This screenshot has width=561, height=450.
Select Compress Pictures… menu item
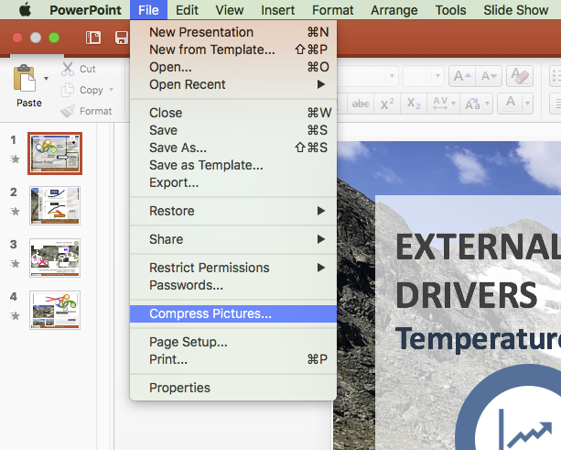pyautogui.click(x=233, y=313)
